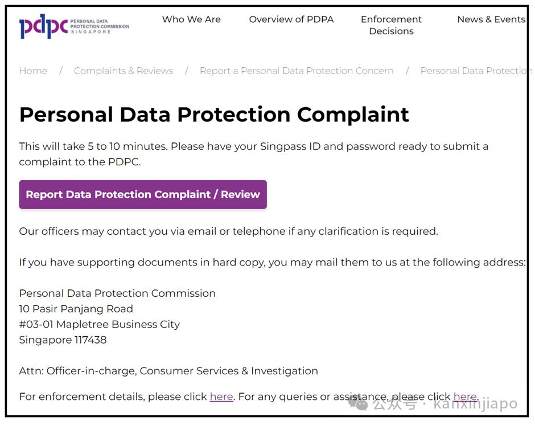Click the kanxinjiapo watermark text
The width and height of the screenshot is (535, 425).
pyautogui.click(x=475, y=404)
